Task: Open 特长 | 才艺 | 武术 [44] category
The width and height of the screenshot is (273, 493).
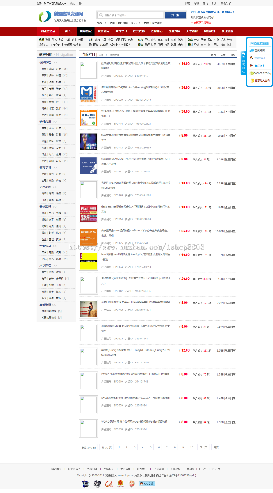Action: pos(55,108)
